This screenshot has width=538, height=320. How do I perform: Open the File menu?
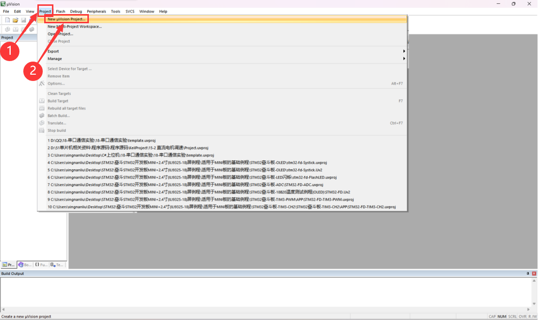click(6, 11)
